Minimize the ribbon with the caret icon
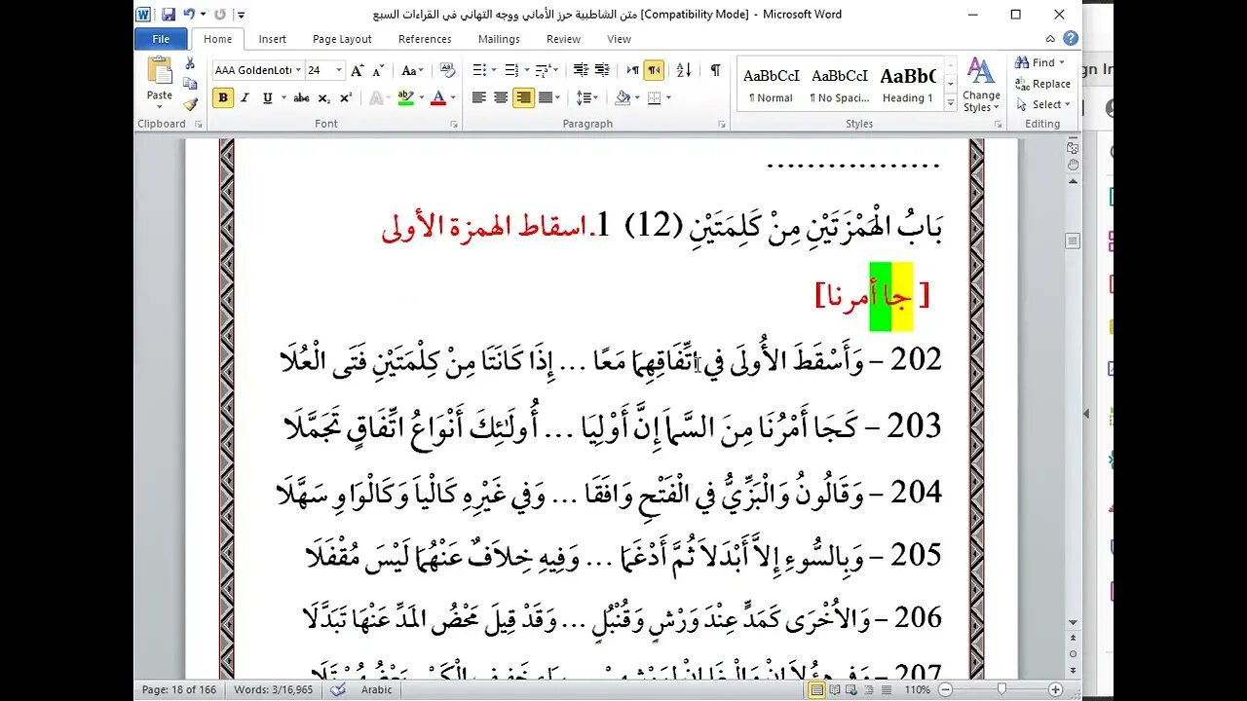The height and width of the screenshot is (701, 1247). [x=1051, y=39]
